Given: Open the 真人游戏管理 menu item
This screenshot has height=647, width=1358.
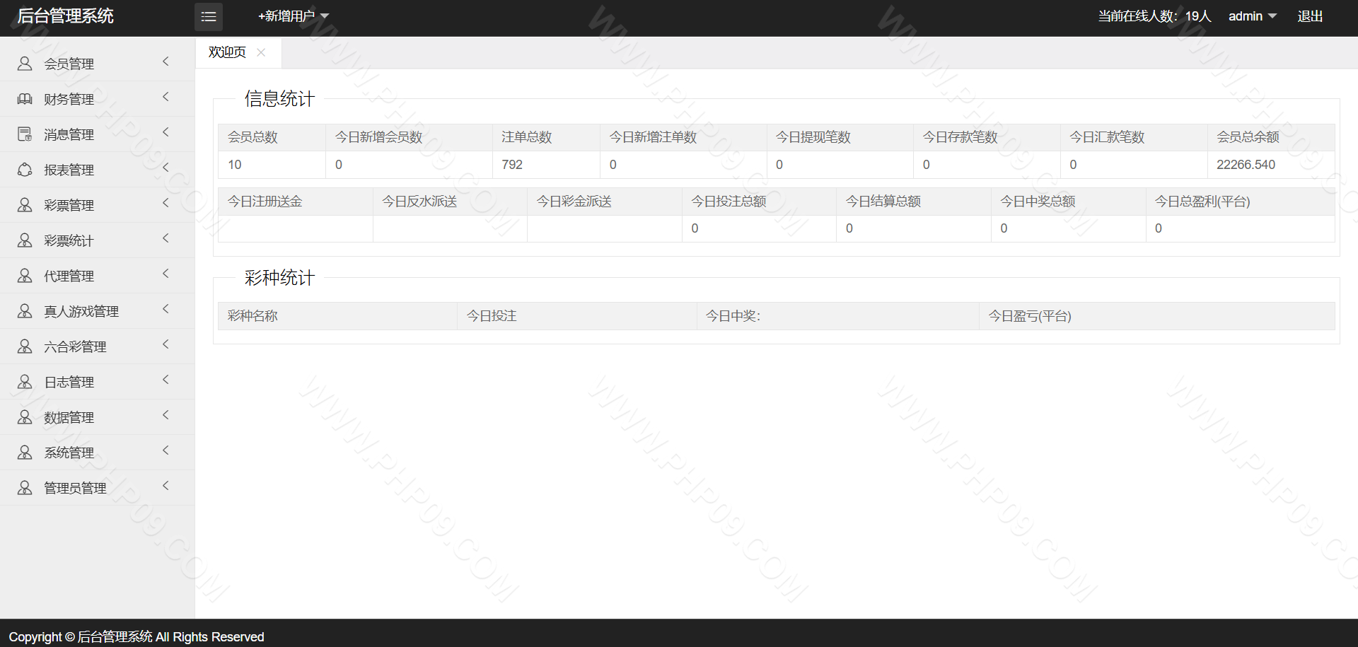Looking at the screenshot, I should 81,311.
